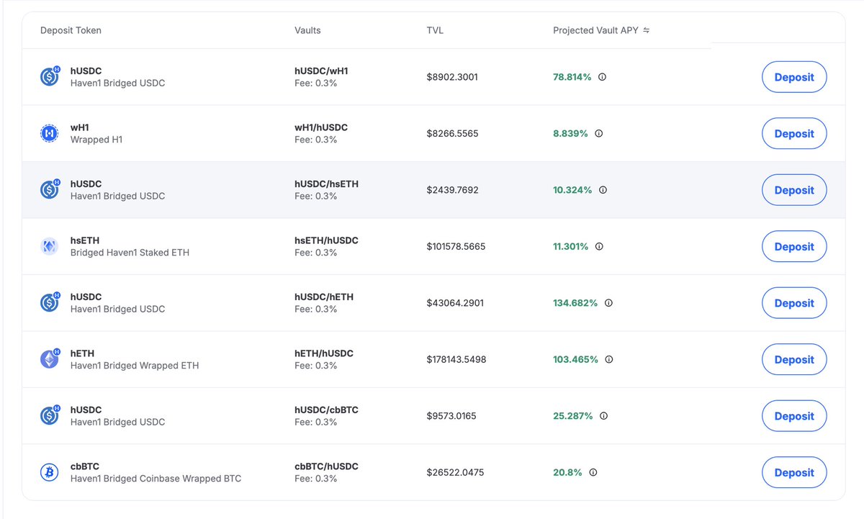Deposit into the hUSDC/hETH vault

[x=794, y=303]
